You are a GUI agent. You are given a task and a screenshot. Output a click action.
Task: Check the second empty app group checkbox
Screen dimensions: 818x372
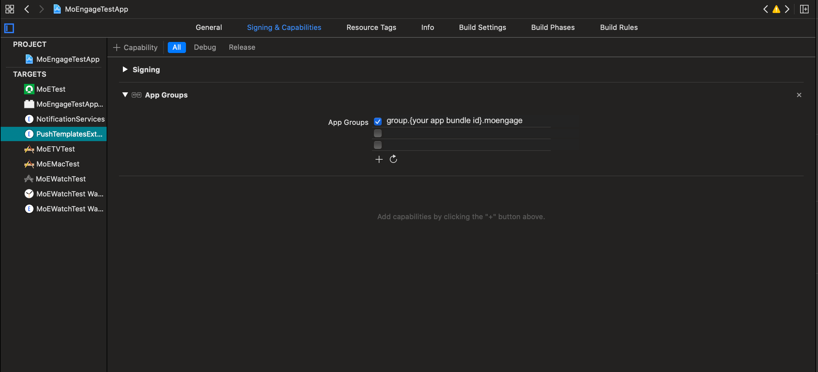click(x=378, y=133)
